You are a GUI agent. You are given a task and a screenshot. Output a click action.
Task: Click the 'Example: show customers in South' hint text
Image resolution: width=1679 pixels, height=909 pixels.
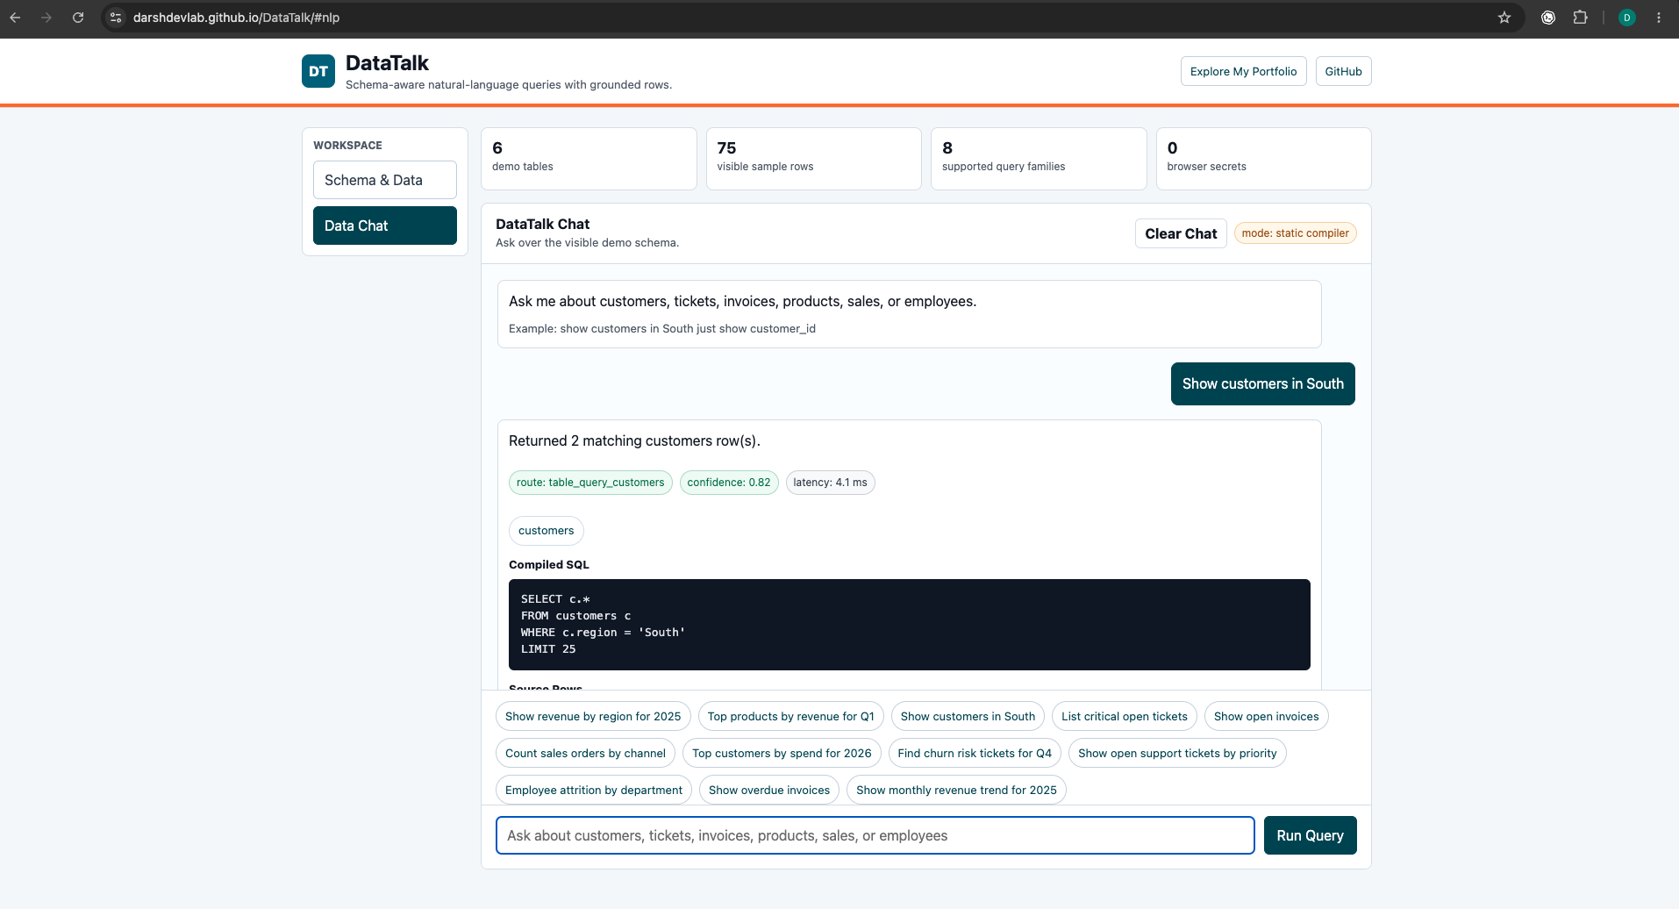click(x=662, y=329)
